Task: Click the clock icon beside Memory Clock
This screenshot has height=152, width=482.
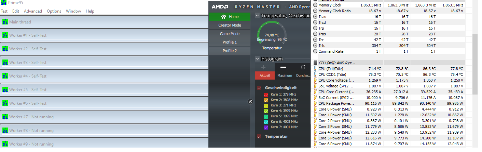Action: (315, 5)
